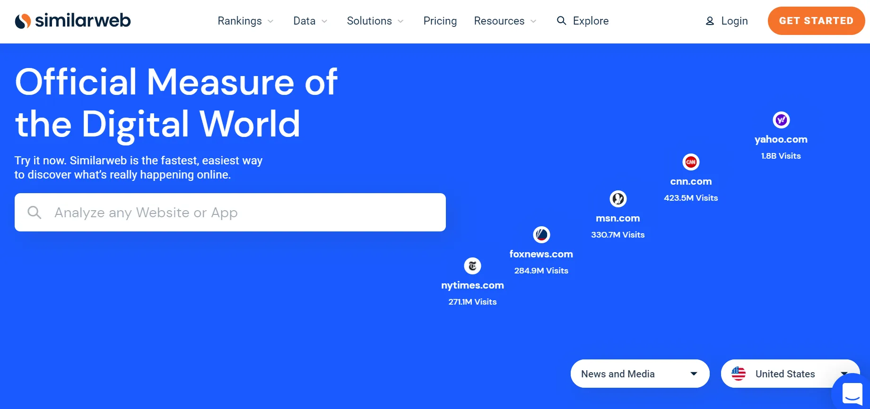Open the News and Media category dropdown
The image size is (870, 409).
pos(640,374)
